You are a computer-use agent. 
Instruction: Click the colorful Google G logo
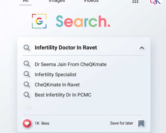(x=39, y=21)
